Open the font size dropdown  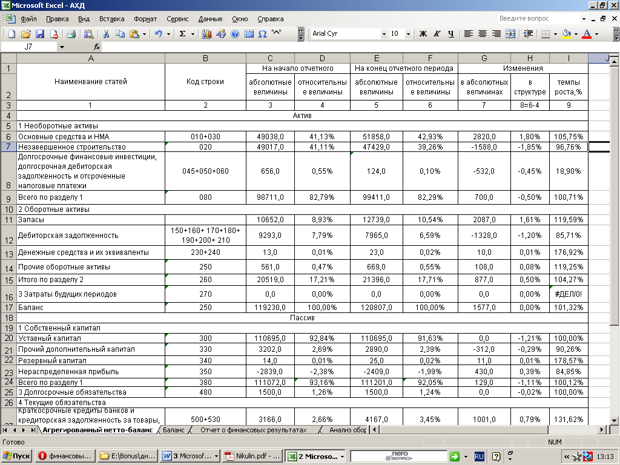[409, 34]
